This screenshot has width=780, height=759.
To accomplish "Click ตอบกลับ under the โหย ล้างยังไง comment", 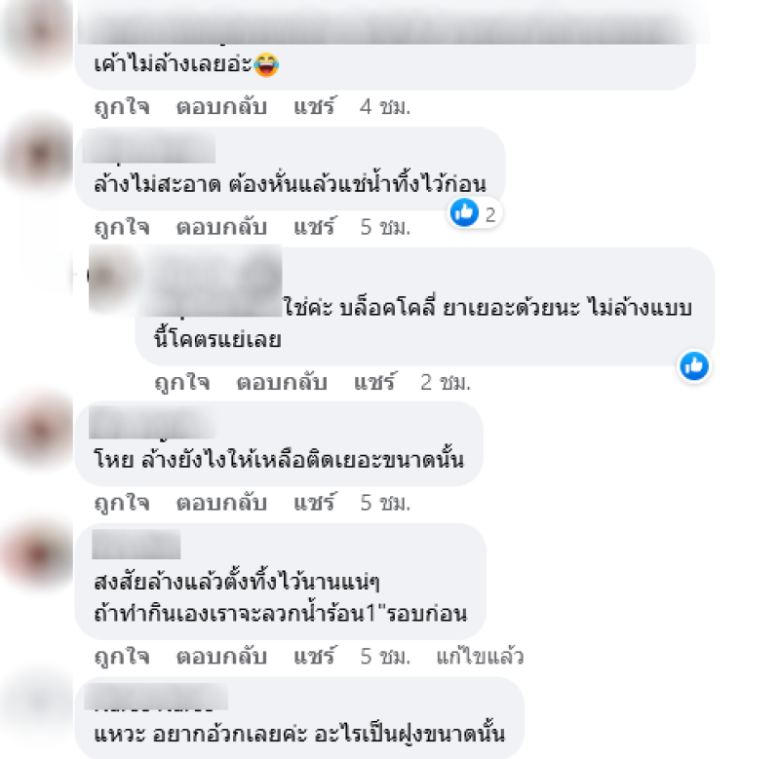I will tap(222, 503).
